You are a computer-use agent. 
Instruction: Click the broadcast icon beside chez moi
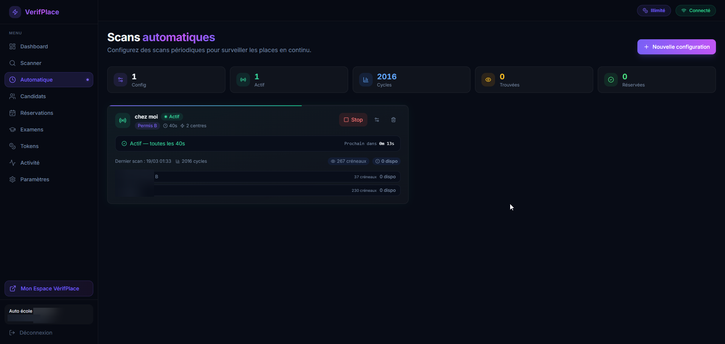123,120
